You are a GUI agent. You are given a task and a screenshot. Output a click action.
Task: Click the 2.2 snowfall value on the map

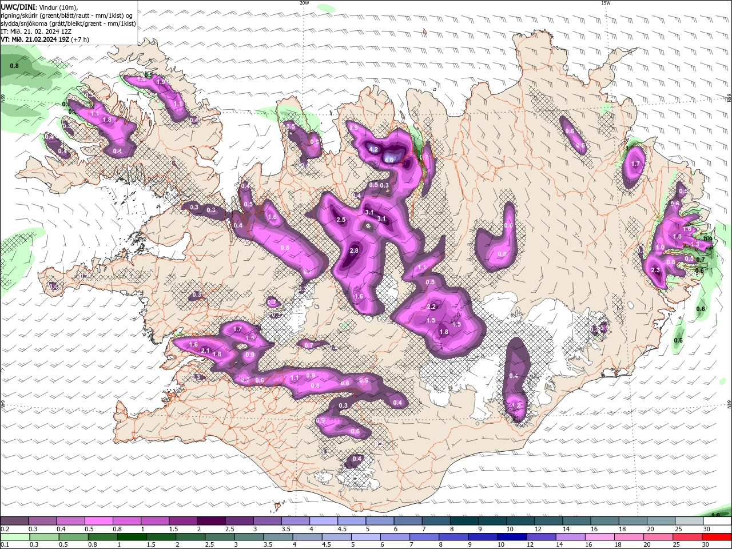click(x=432, y=307)
